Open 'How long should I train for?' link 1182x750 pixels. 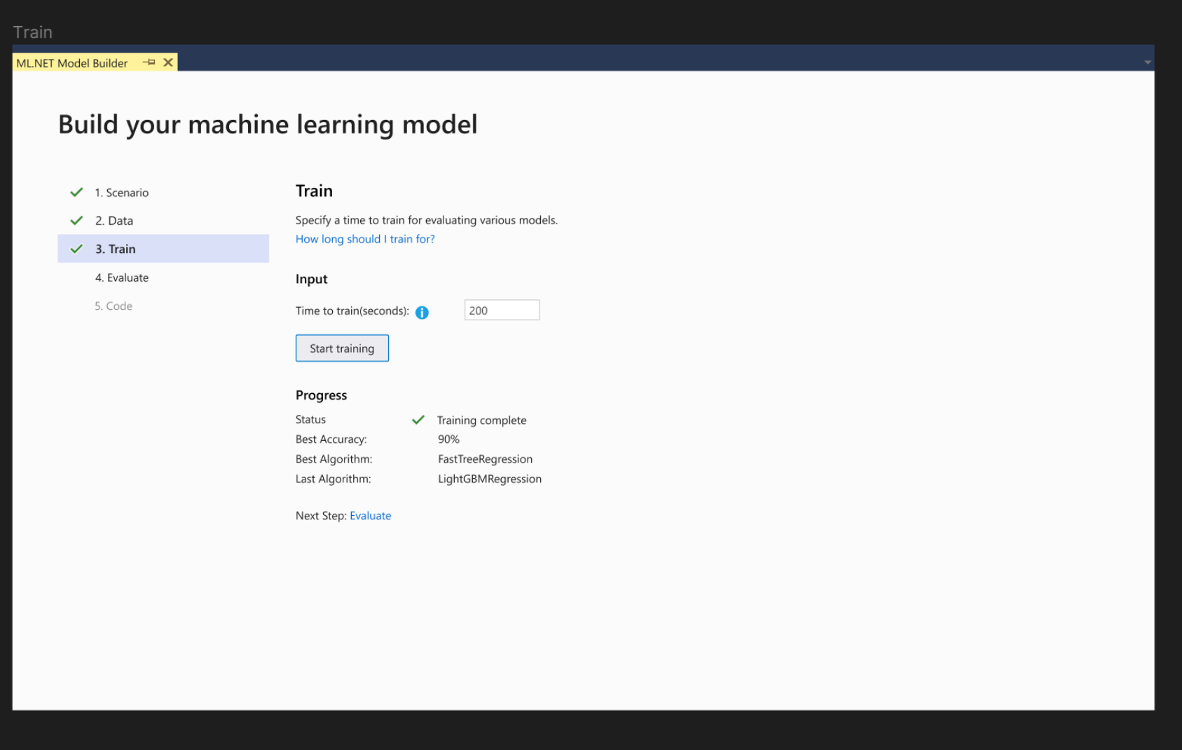pyautogui.click(x=365, y=239)
